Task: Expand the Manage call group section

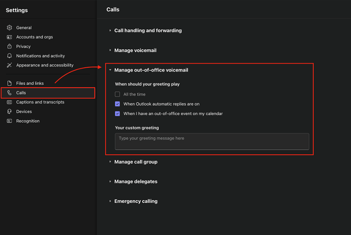Action: pyautogui.click(x=136, y=162)
